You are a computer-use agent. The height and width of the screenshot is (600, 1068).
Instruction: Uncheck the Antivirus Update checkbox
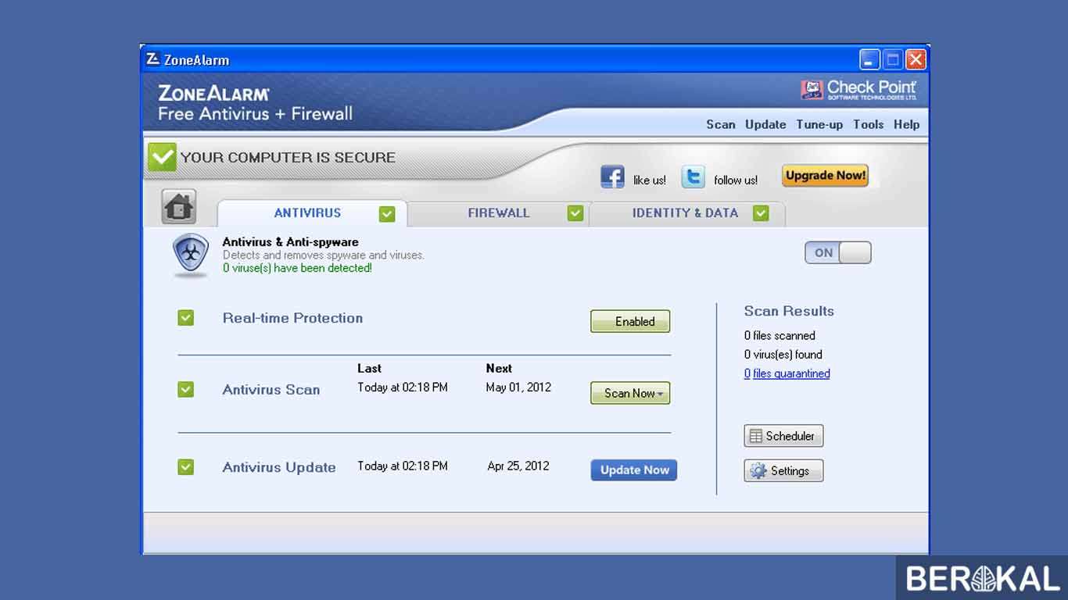[185, 466]
